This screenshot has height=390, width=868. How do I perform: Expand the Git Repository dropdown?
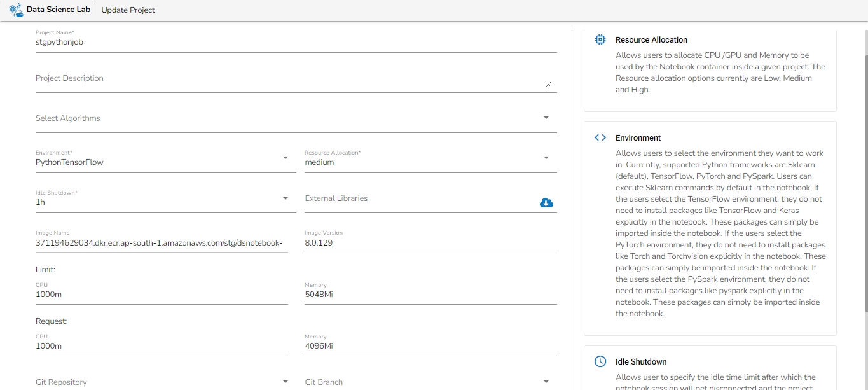pyautogui.click(x=286, y=382)
